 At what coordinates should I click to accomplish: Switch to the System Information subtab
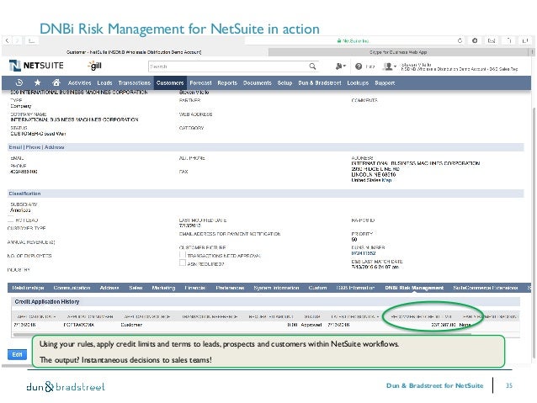coord(276,288)
